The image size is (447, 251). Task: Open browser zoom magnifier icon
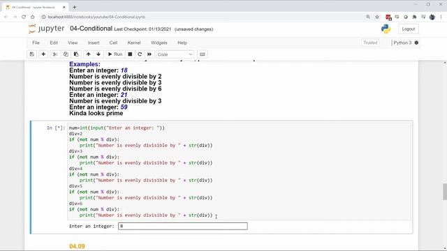point(368,17)
